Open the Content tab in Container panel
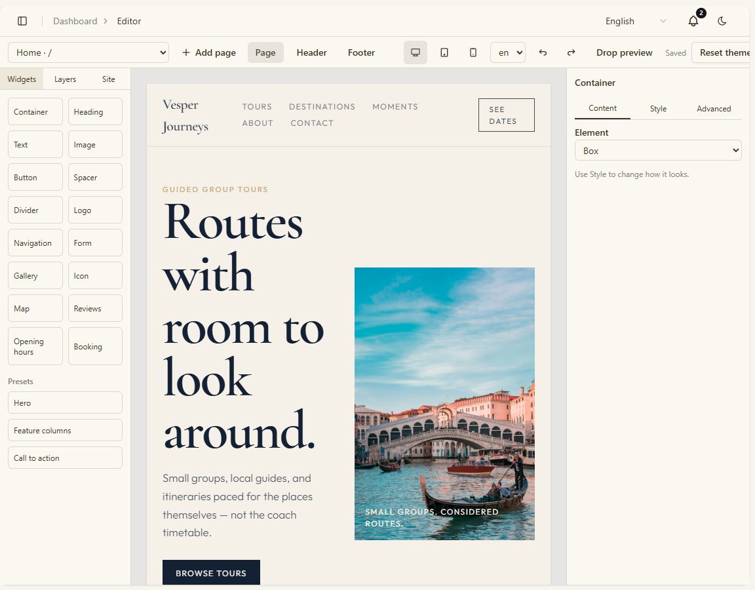The image size is (755, 590). [x=602, y=108]
